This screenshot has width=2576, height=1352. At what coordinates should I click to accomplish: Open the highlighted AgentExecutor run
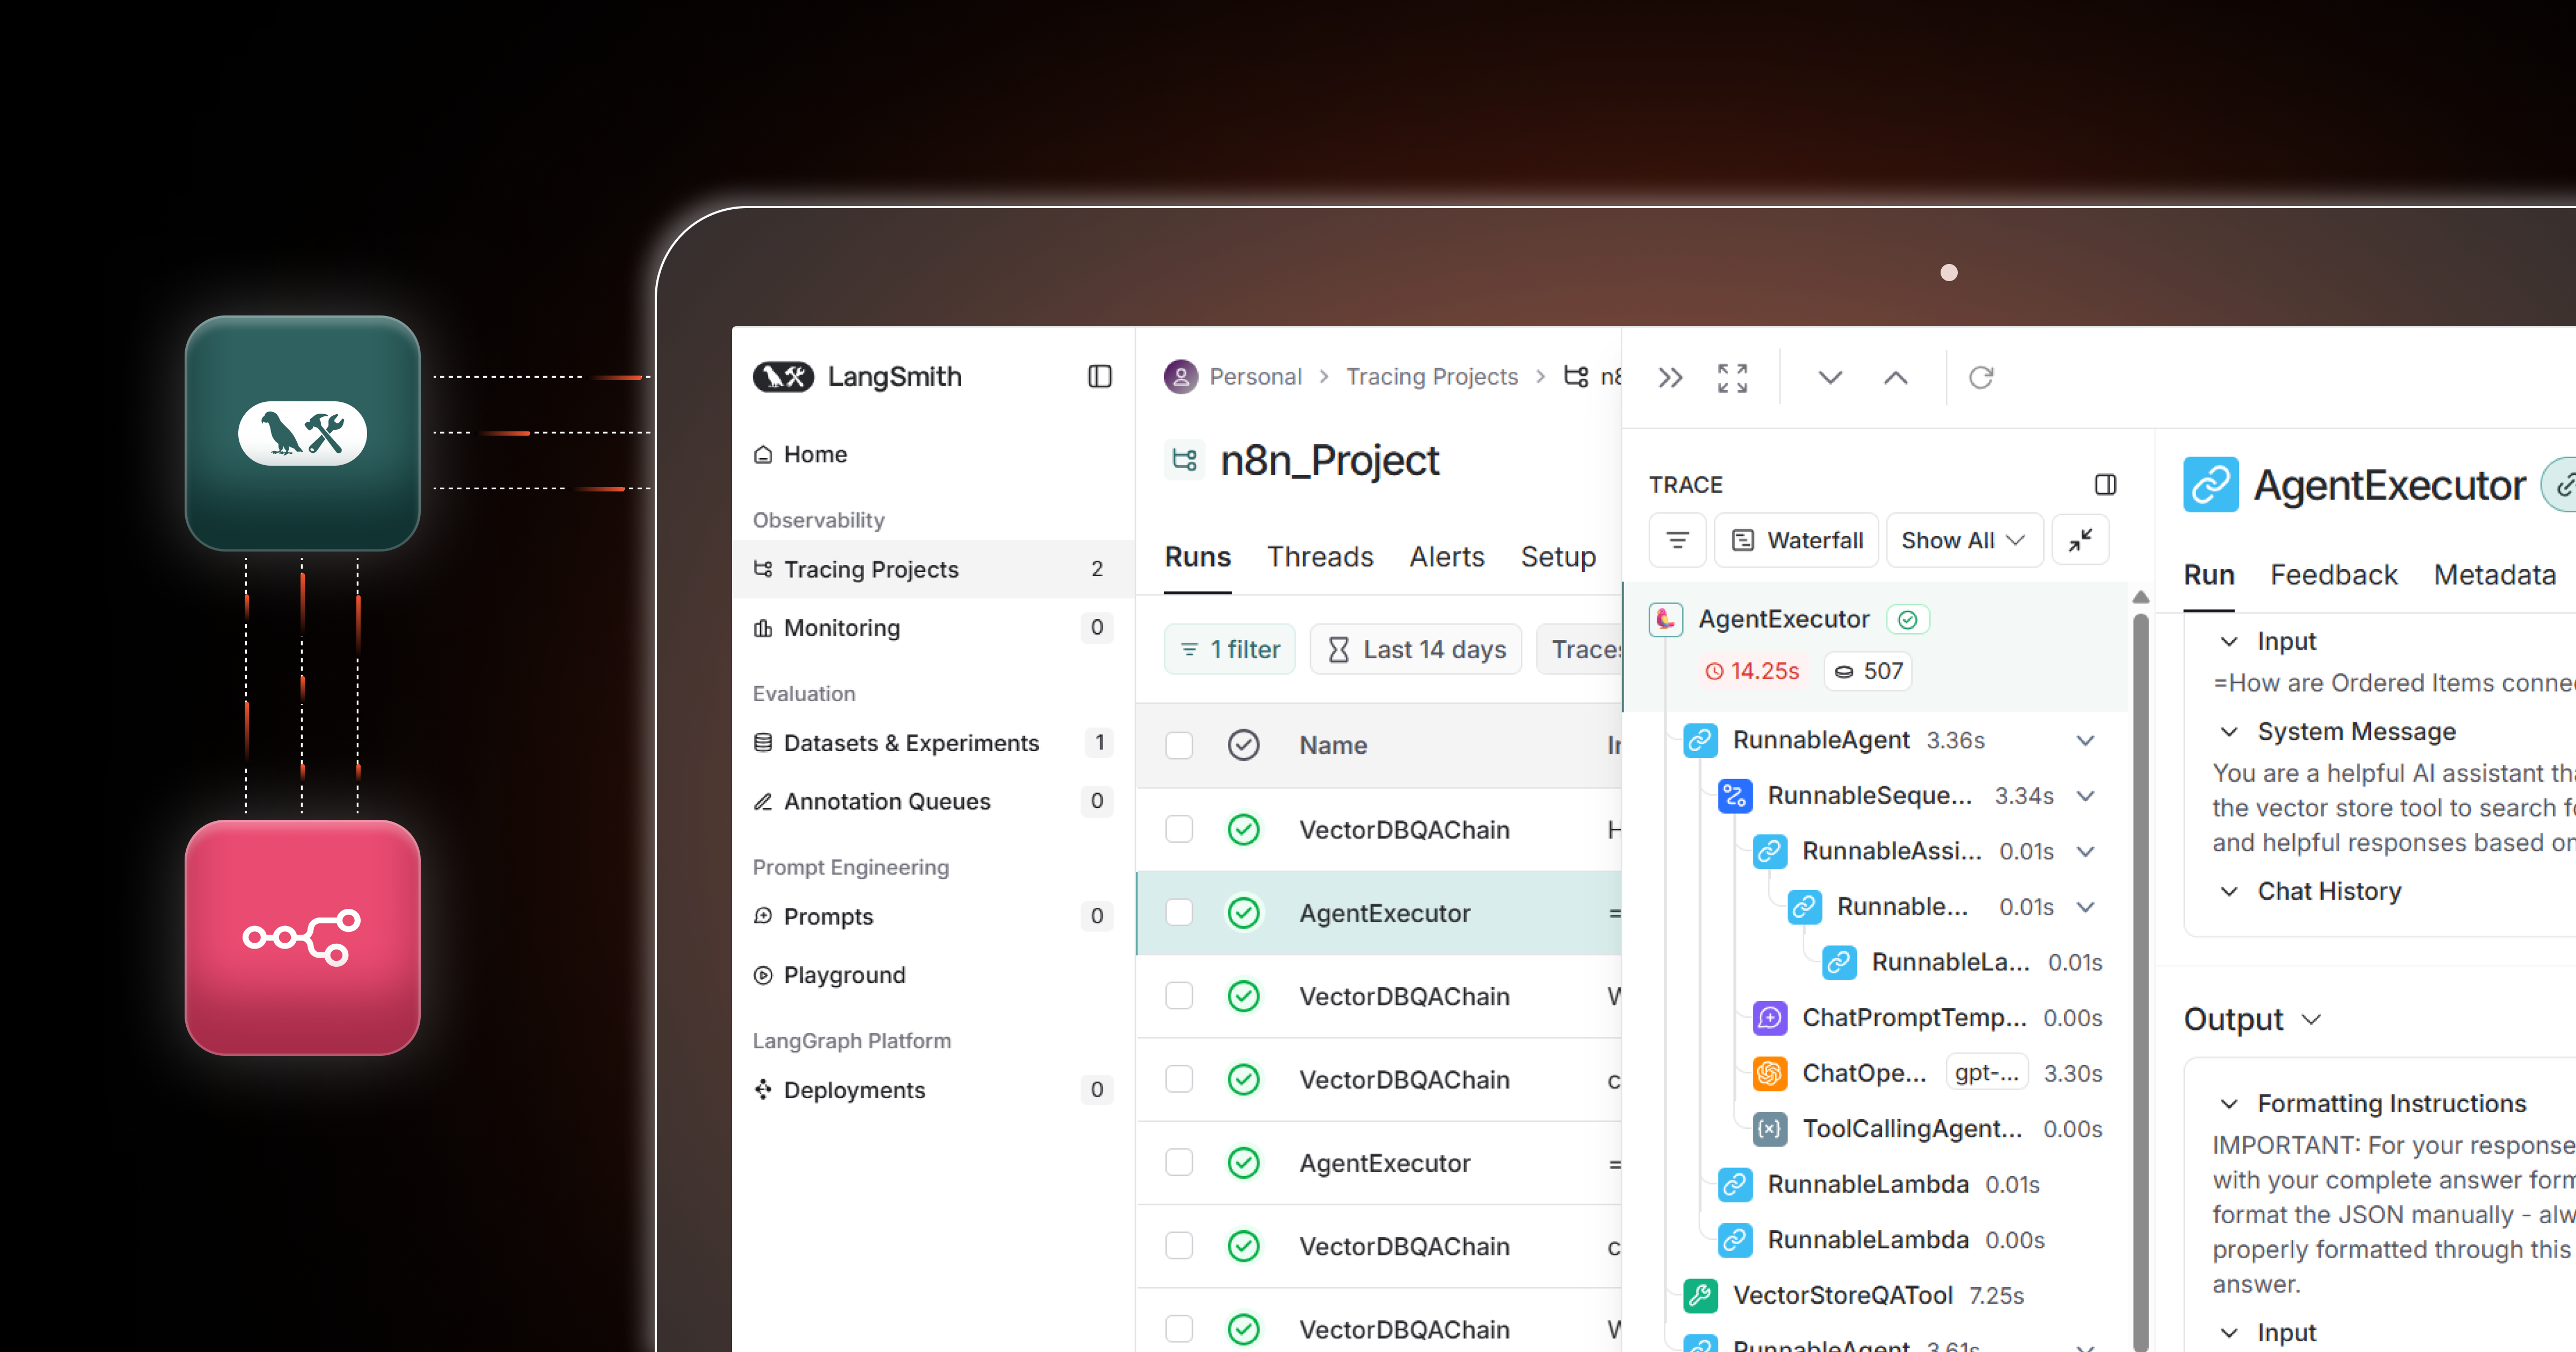click(1384, 913)
